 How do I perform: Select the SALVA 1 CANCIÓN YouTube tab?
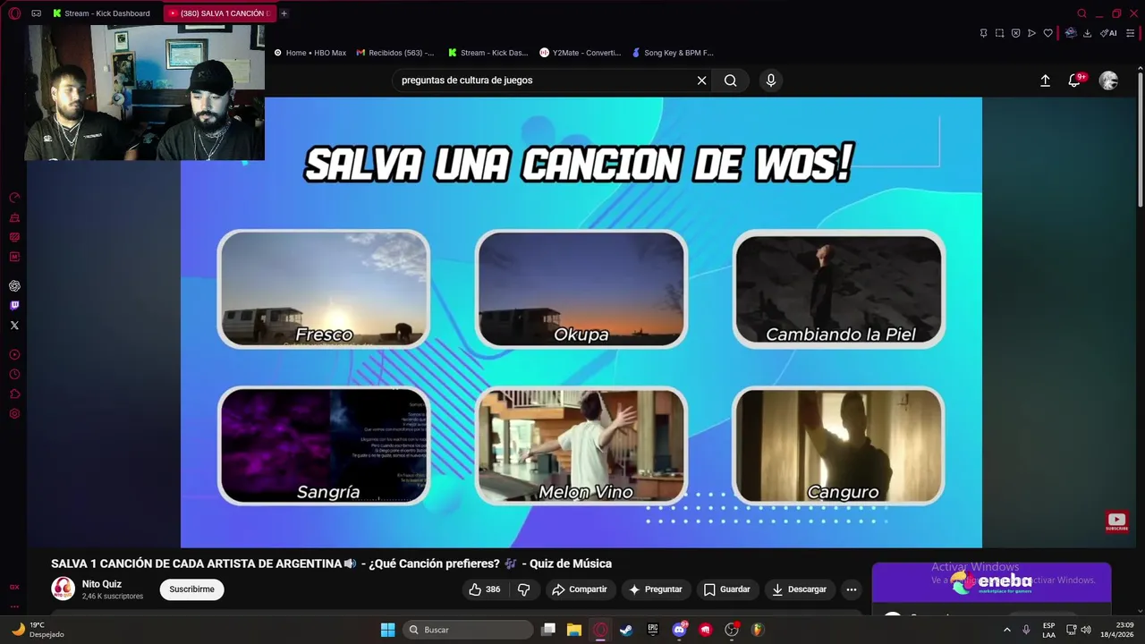(x=220, y=13)
